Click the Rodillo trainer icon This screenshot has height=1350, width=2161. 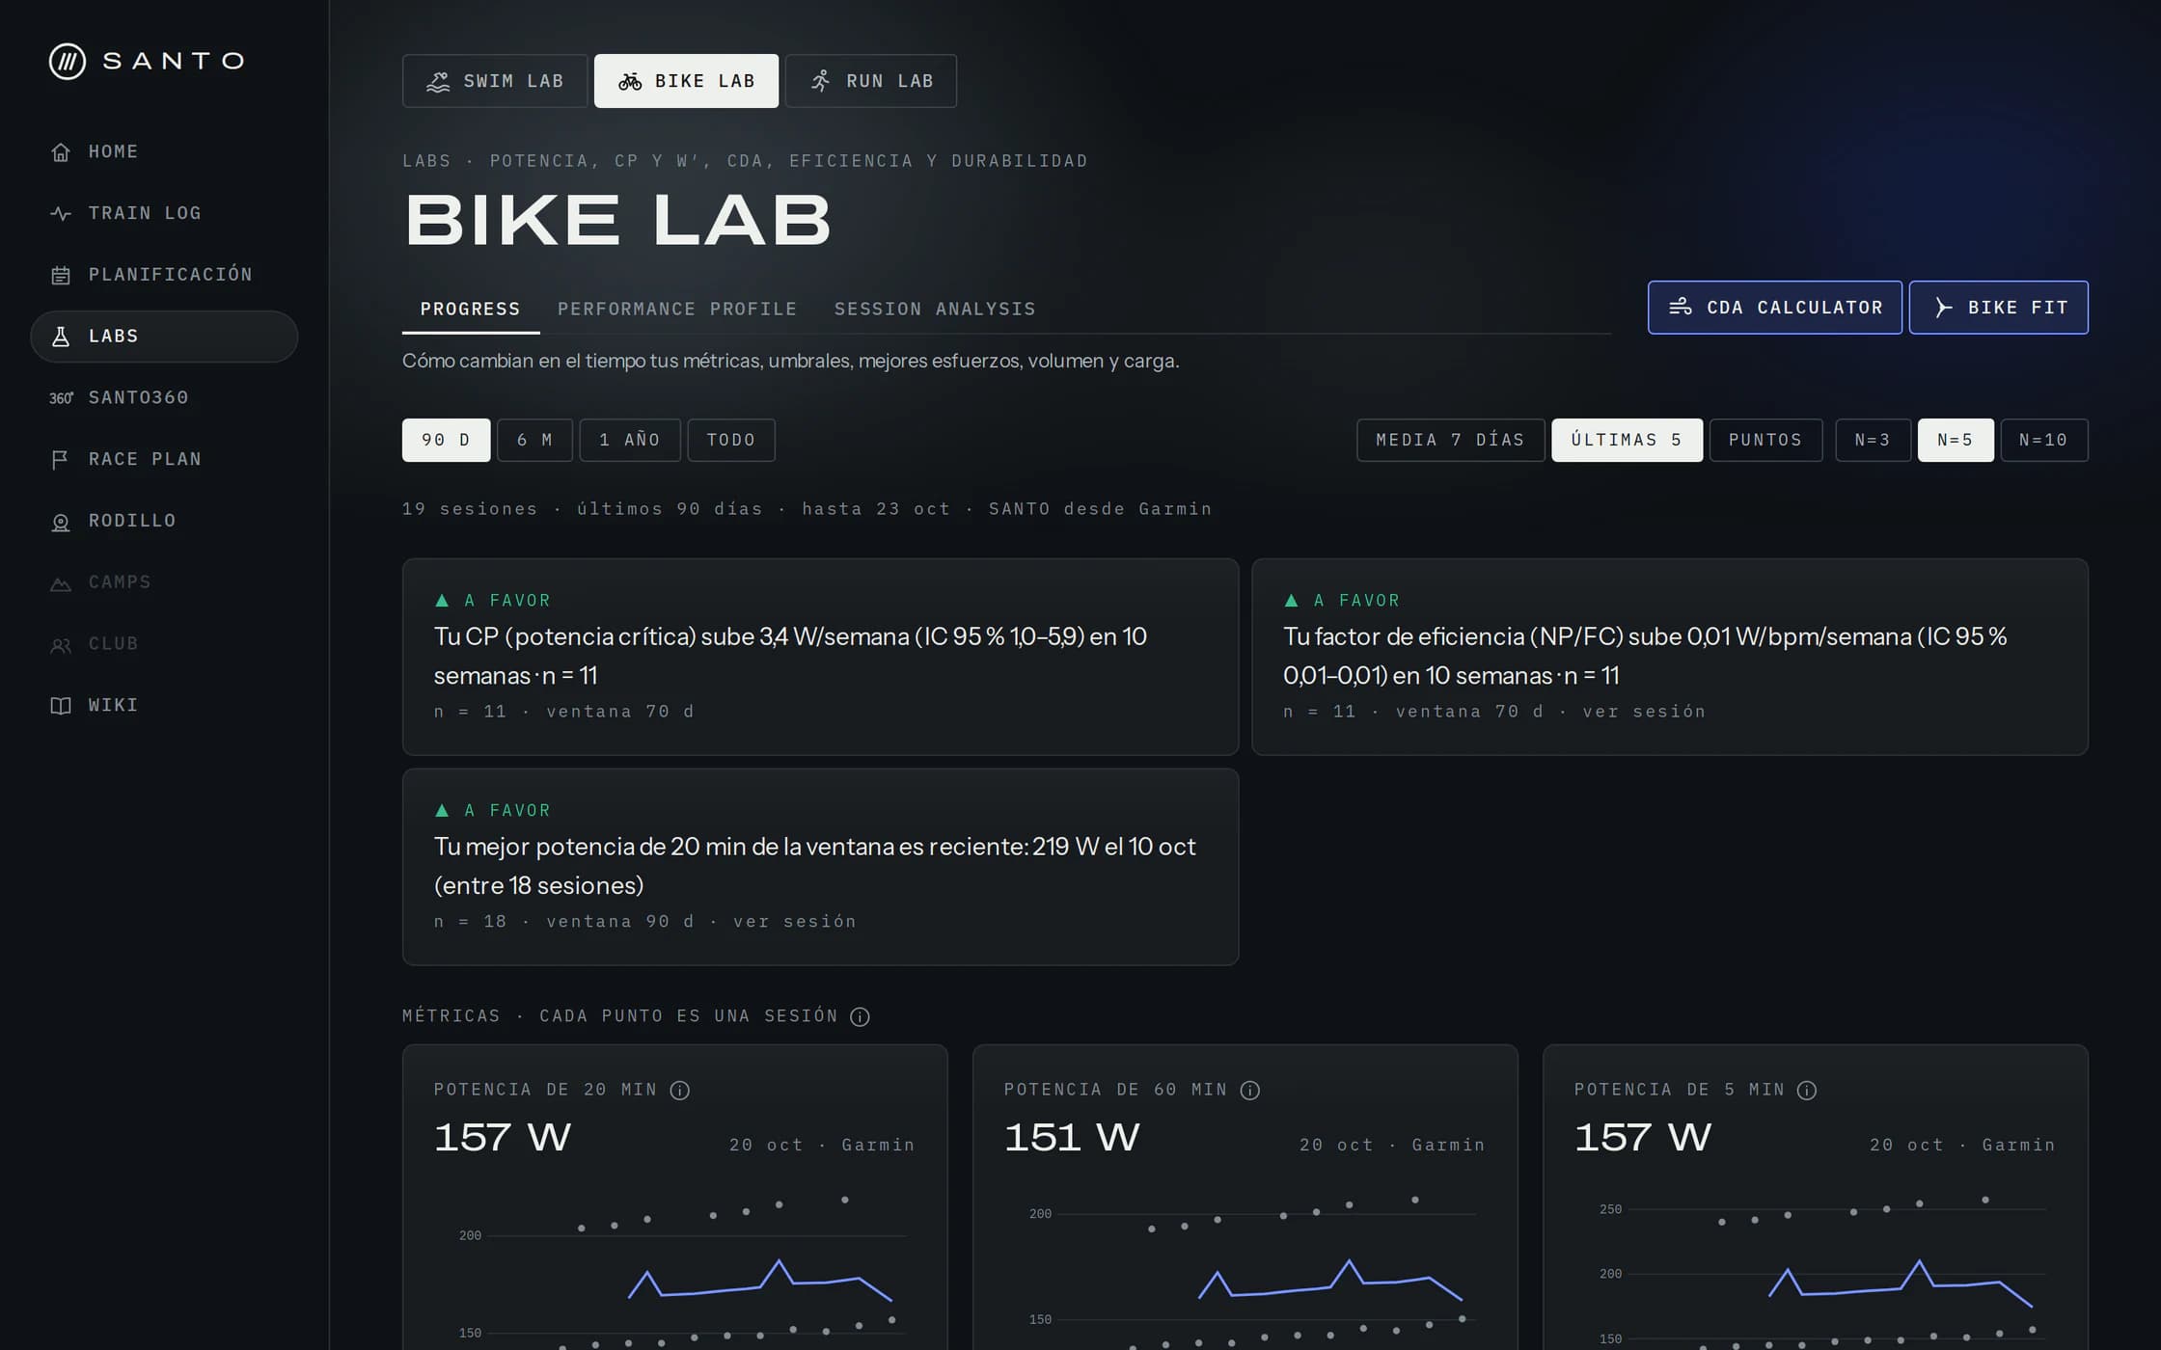tap(61, 521)
